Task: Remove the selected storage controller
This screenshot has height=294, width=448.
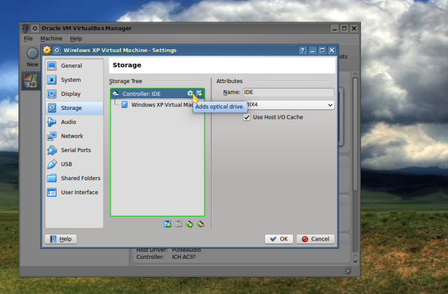Action: (x=201, y=224)
